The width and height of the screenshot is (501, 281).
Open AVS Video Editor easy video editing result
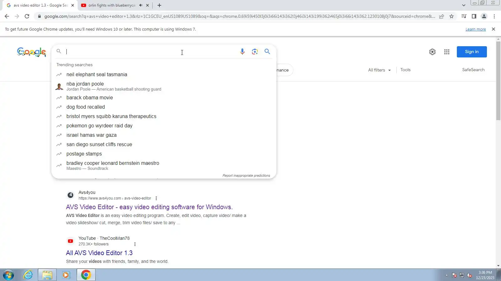(x=149, y=207)
